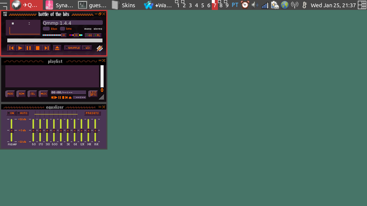Toggle the EQ window button
Screen dimensions: 367x206
89,35
